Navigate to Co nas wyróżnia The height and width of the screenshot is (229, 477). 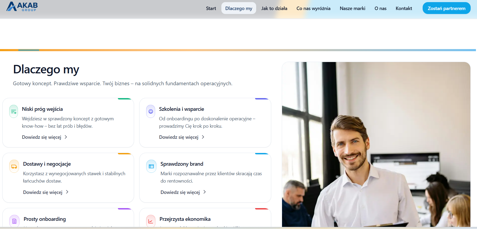(x=313, y=8)
